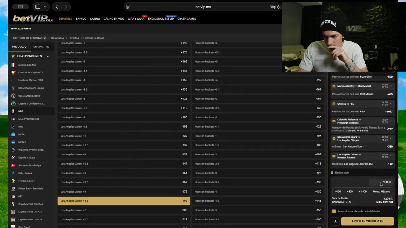406x228 pixels.
Task: Open CRASH GAMES section
Action: 187,19
